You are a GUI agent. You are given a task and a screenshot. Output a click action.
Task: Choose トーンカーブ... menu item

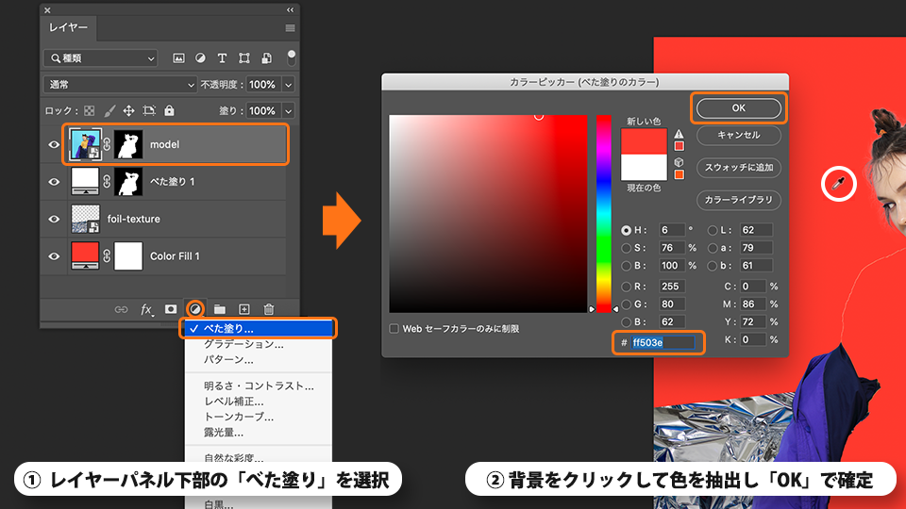[x=259, y=417]
